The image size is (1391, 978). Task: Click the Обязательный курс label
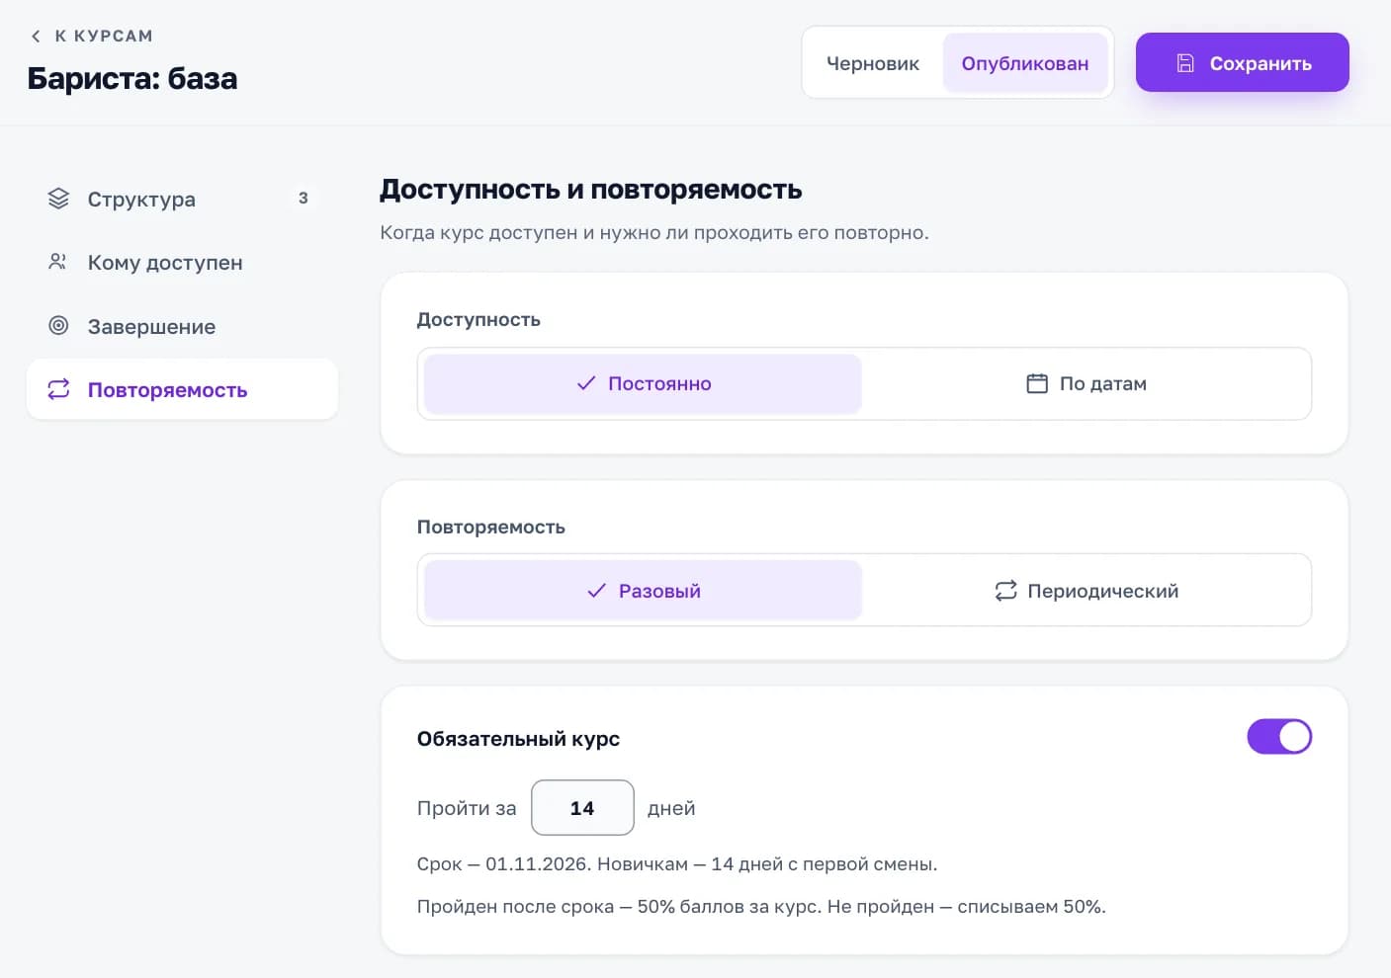(x=518, y=739)
